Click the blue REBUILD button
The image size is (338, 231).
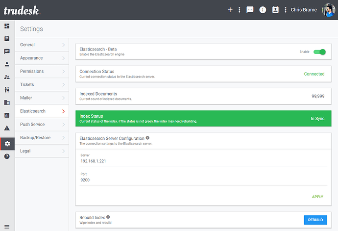coord(315,220)
